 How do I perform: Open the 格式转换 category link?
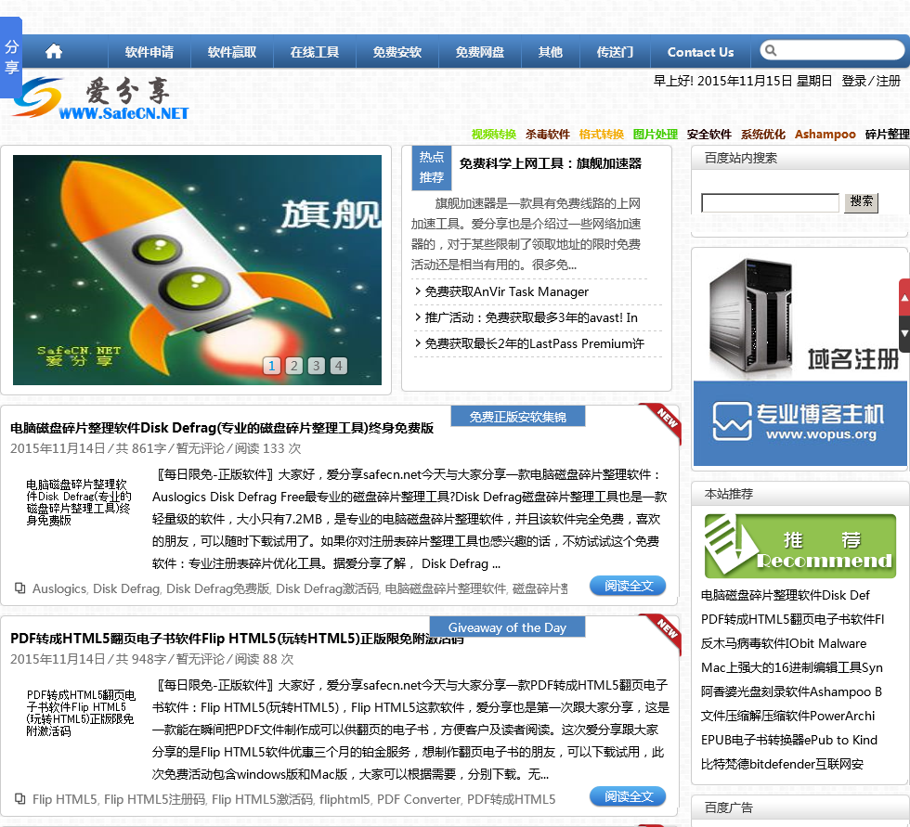602,134
